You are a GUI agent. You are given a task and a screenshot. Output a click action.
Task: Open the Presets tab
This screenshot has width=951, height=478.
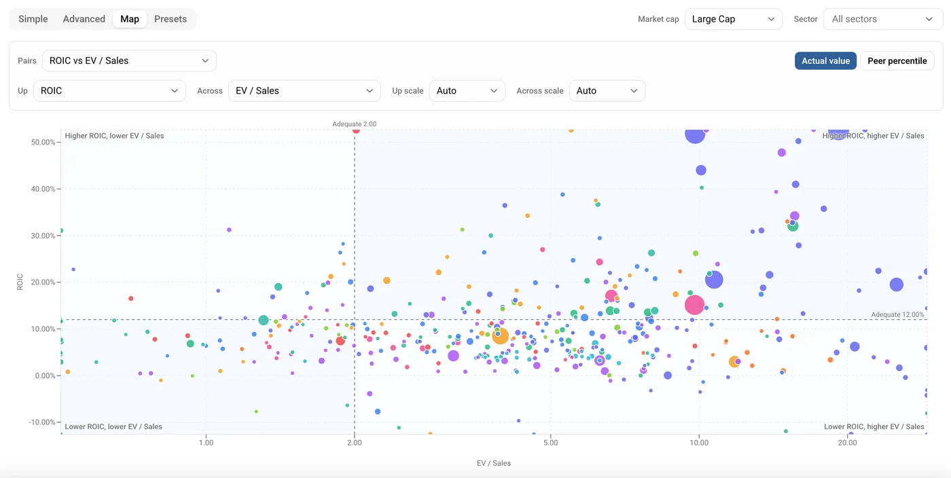[171, 19]
